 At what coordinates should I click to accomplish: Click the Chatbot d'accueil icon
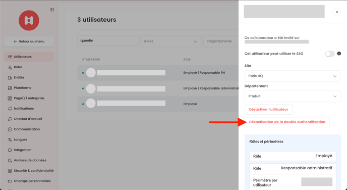coord(10,119)
